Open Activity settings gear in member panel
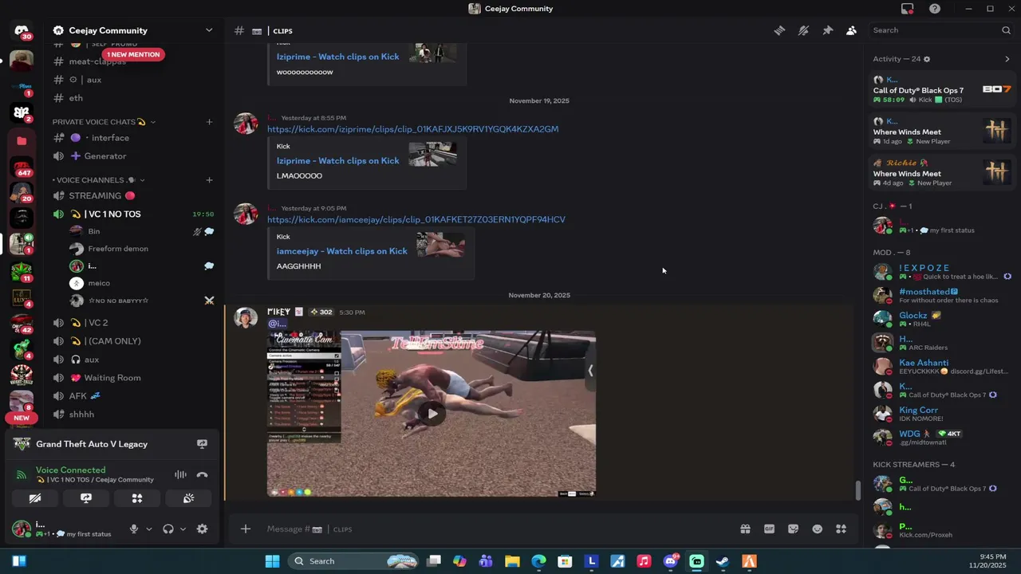The height and width of the screenshot is (574, 1021). 927,59
